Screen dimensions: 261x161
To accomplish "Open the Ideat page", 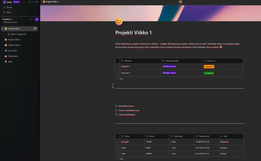I will tap(10, 62).
